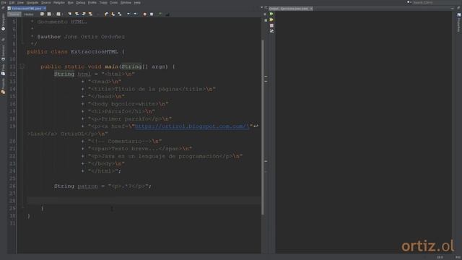Click the Start Macro Recording red icon

tap(144, 14)
